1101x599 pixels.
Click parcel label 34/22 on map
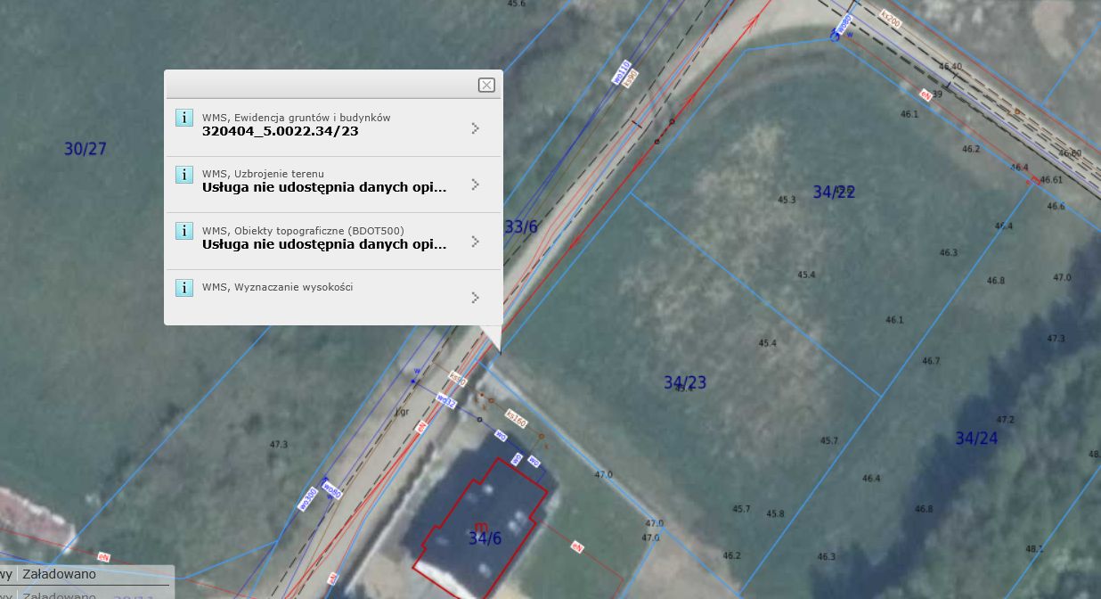(x=835, y=192)
